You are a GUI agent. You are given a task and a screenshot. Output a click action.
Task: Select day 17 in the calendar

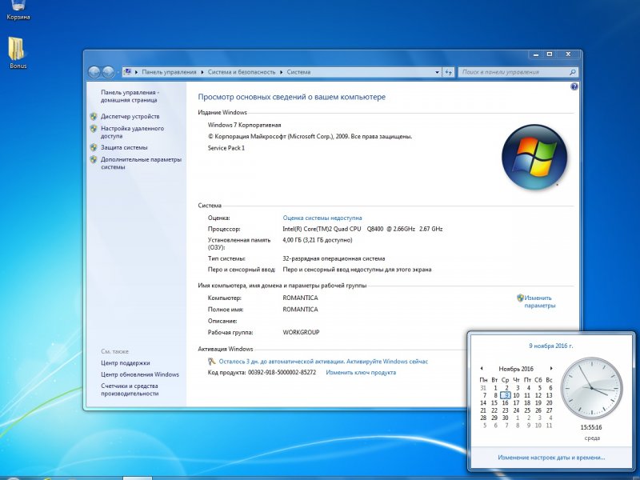[516, 403]
